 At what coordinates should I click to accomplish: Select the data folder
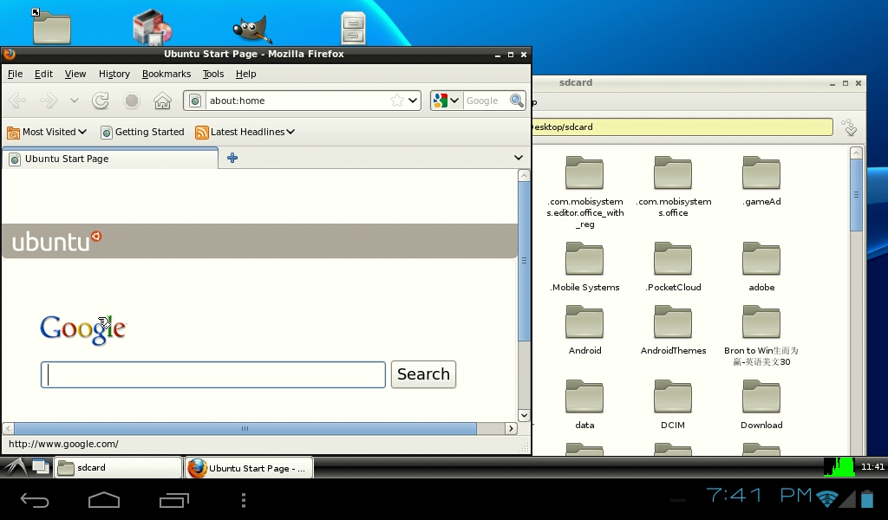point(584,405)
